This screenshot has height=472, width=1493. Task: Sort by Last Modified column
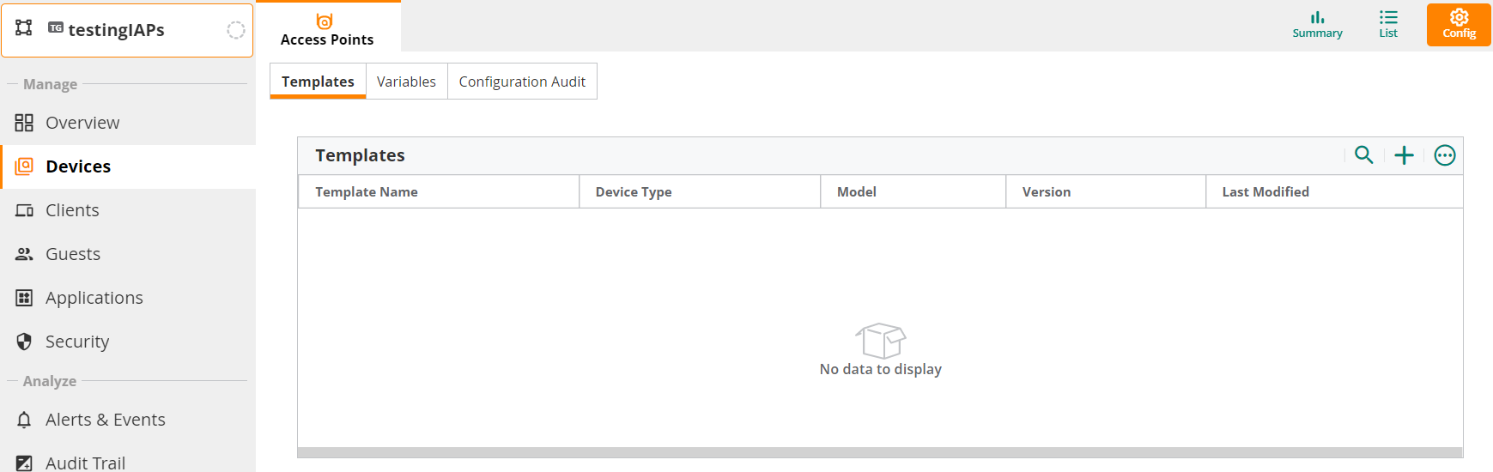point(1265,192)
